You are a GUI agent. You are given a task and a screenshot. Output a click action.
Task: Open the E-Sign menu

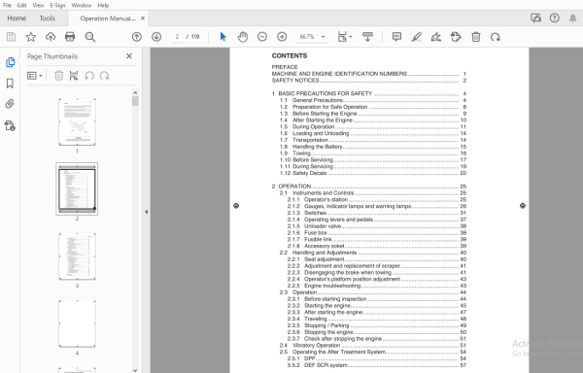point(57,5)
